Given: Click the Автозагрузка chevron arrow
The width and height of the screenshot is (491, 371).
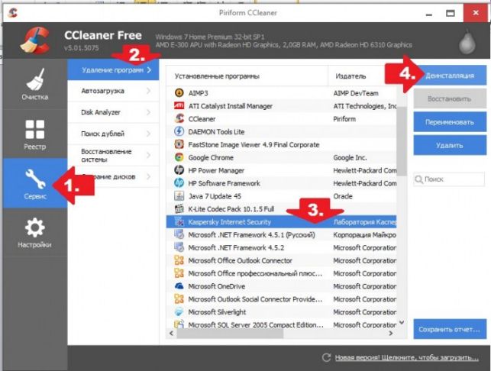Looking at the screenshot, I should tap(149, 91).
